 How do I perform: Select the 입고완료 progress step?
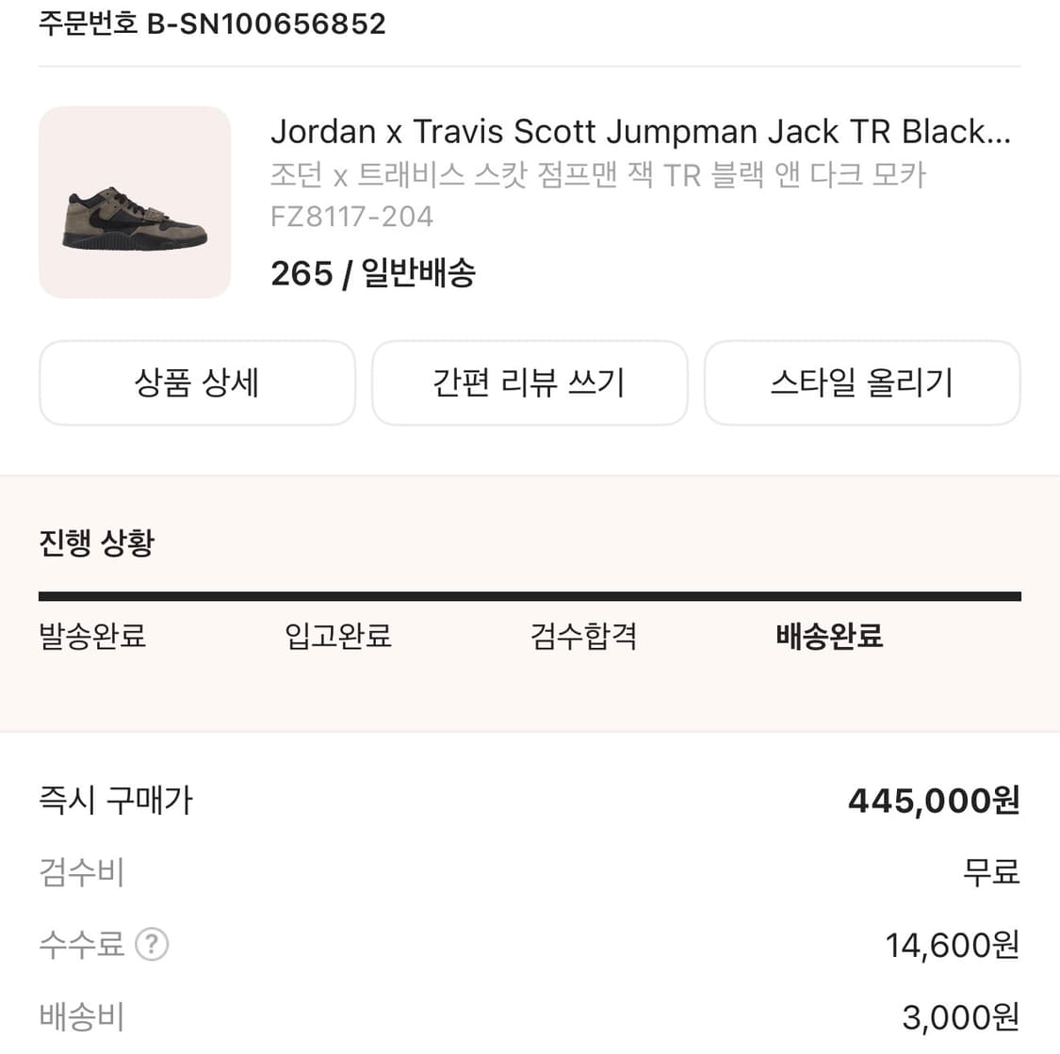pyautogui.click(x=338, y=636)
